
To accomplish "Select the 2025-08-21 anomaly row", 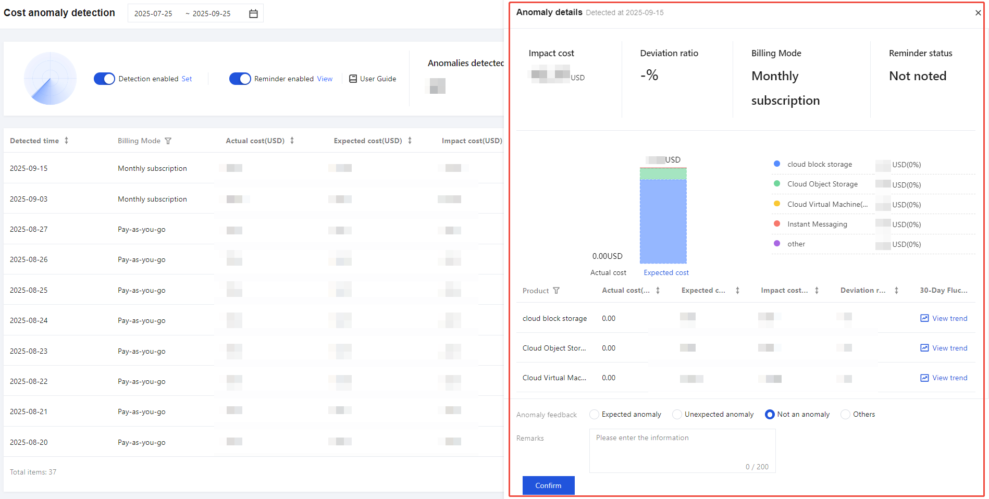I will point(254,411).
